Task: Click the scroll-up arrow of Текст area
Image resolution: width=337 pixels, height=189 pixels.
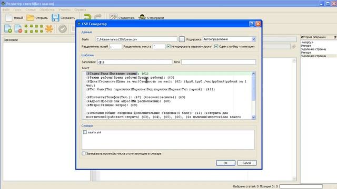Action: pyautogui.click(x=253, y=73)
